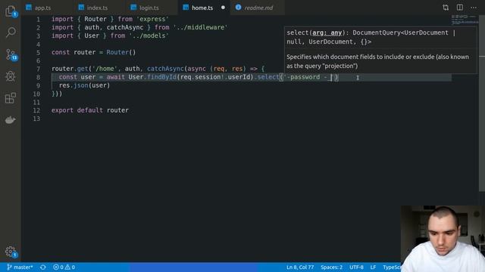Image resolution: width=485 pixels, height=272 pixels.
Task: Click 'export default router' statement
Action: click(x=90, y=110)
